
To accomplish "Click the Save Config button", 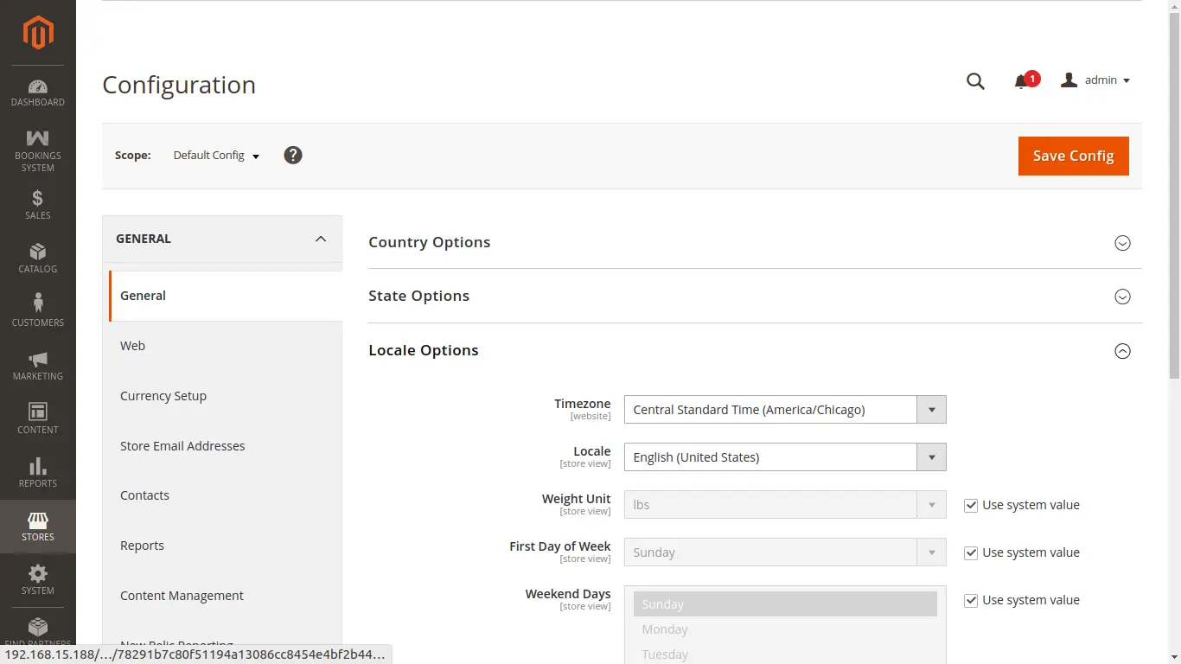I will (1073, 156).
